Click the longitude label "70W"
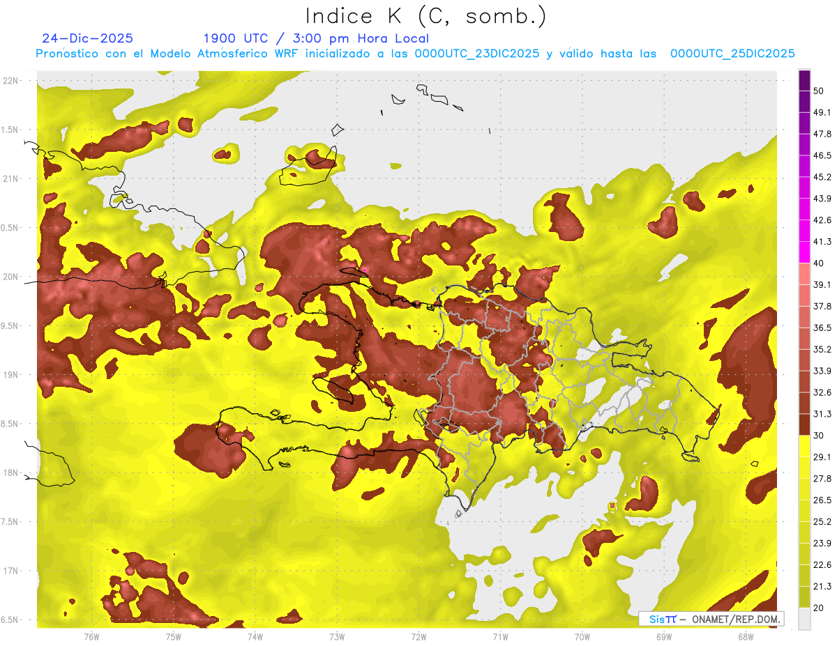This screenshot has height=646, width=837. click(582, 637)
